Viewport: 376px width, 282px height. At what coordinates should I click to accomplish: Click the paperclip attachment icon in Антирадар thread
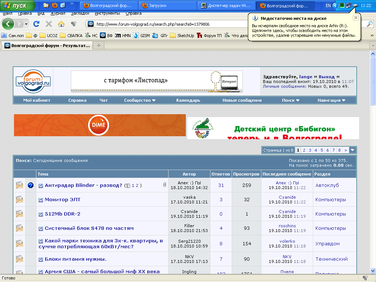[164, 185]
